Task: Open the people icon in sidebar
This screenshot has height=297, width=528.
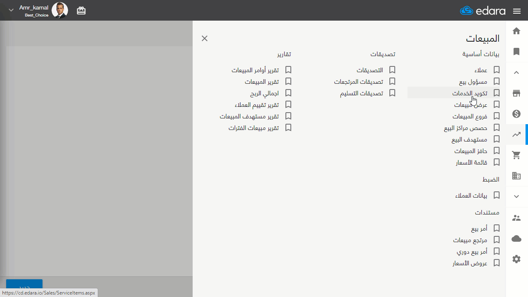Action: [x=516, y=218]
